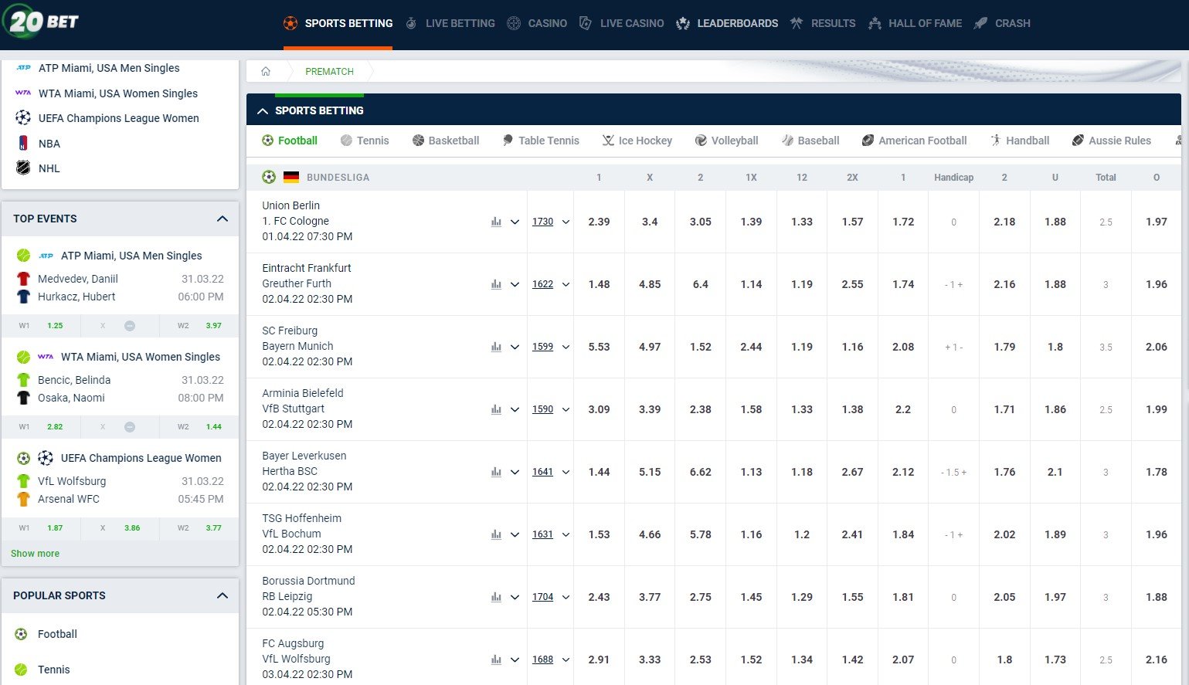
Task: Open 1631 markets for TSG Hoffenheim
Action: [x=542, y=534]
